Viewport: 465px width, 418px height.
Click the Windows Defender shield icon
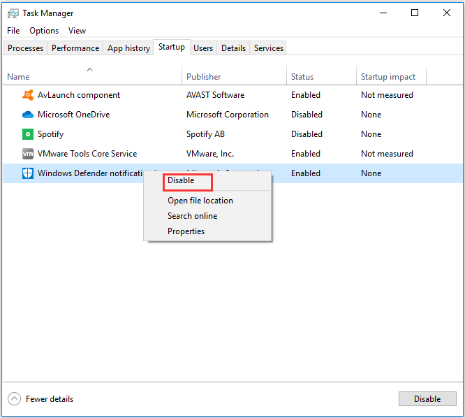[28, 173]
